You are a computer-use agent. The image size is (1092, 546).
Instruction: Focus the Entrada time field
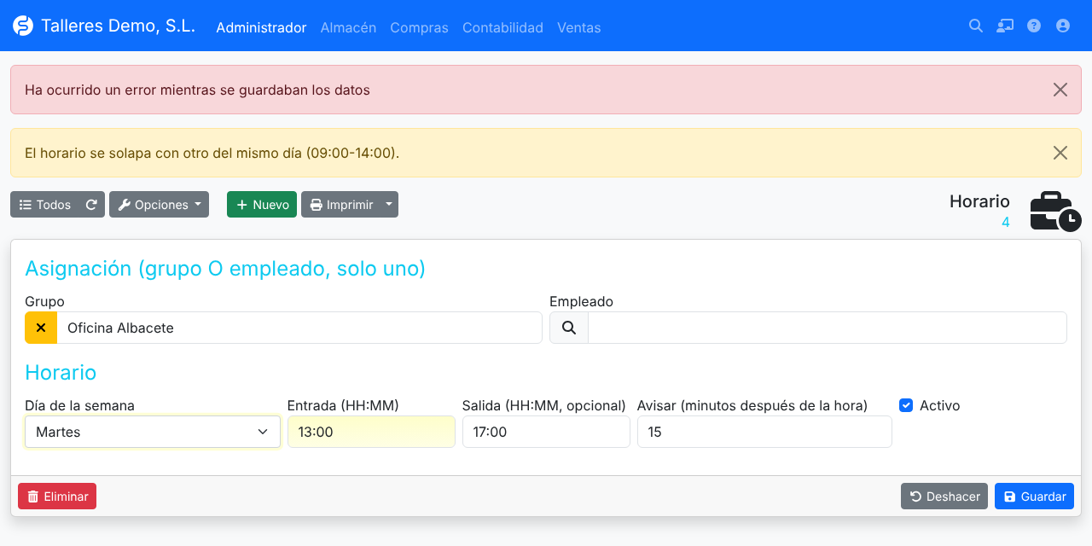pos(371,432)
